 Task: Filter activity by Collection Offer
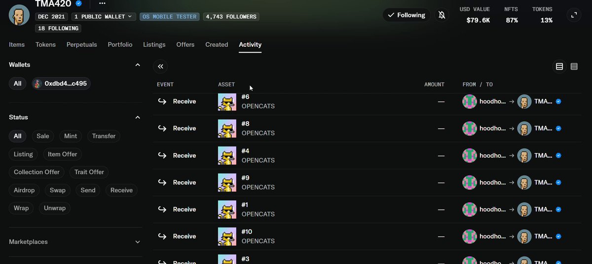click(37, 172)
